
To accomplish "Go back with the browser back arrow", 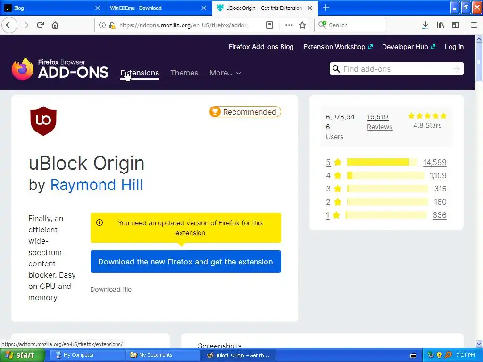I will [x=9, y=25].
